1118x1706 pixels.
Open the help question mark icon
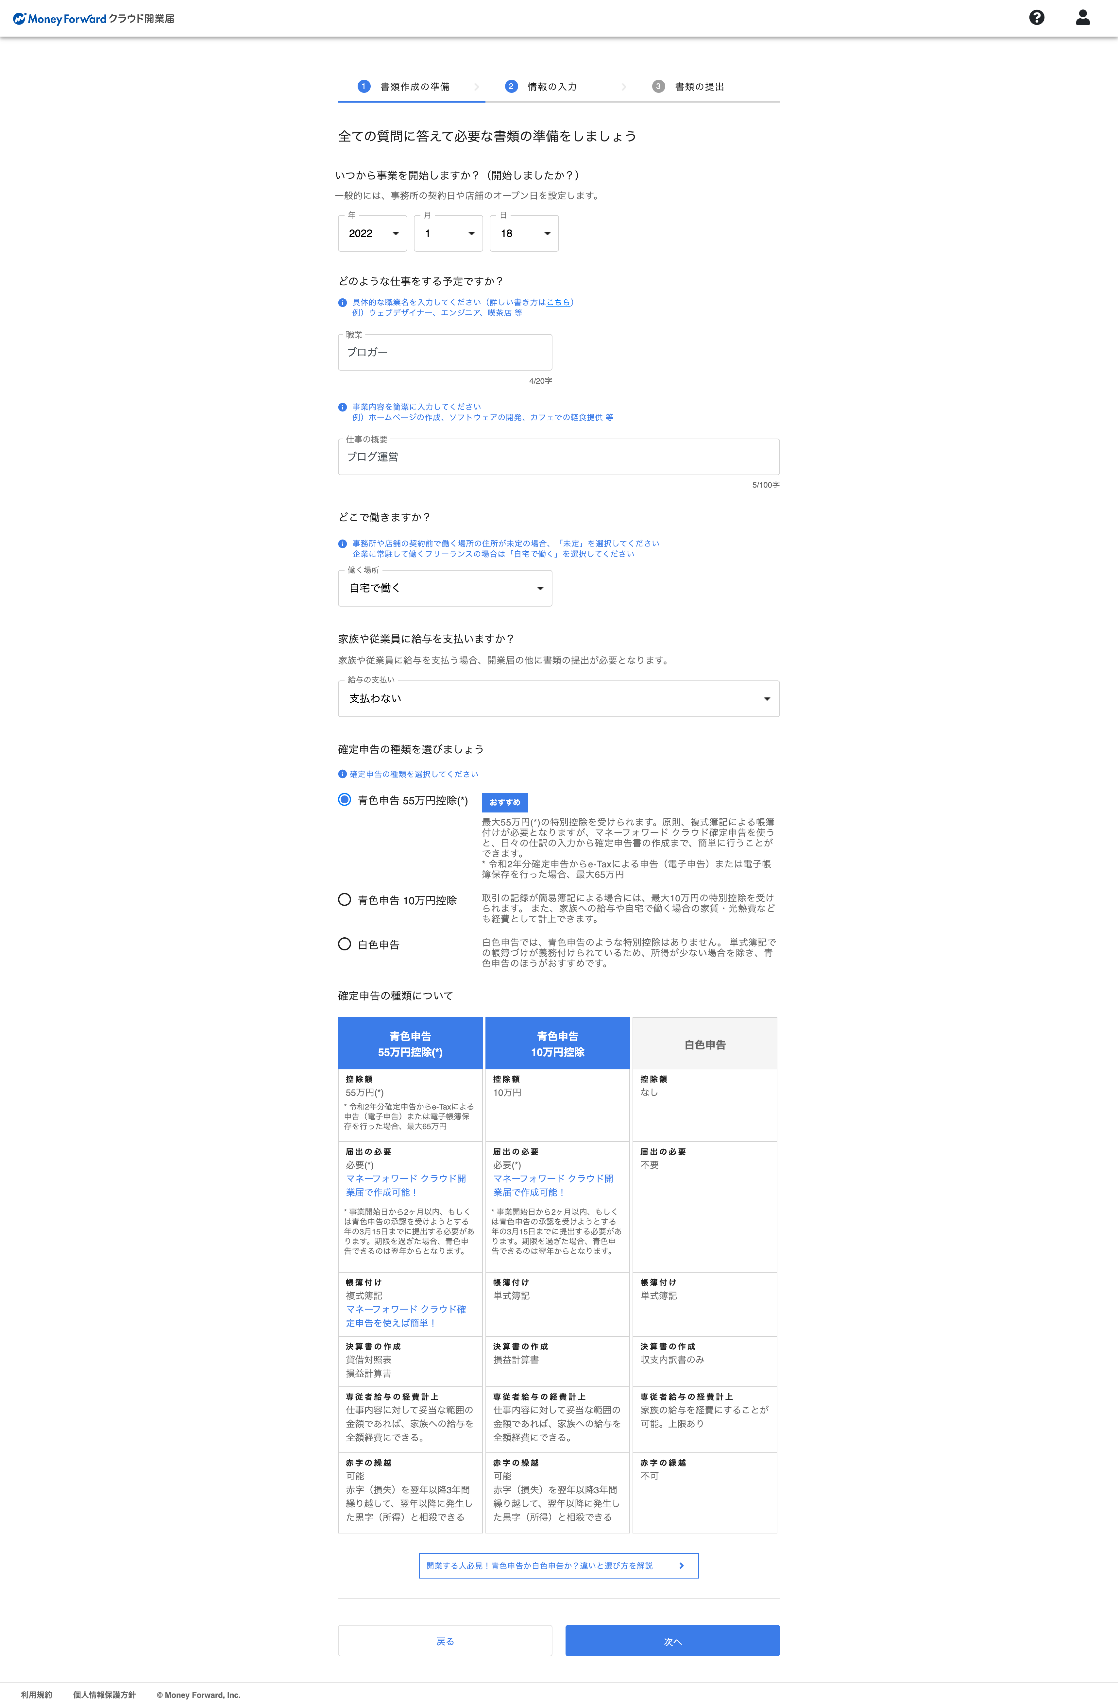pyautogui.click(x=1036, y=17)
